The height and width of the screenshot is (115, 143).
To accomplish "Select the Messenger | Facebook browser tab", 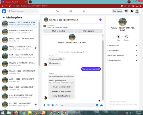I will 14,2.
